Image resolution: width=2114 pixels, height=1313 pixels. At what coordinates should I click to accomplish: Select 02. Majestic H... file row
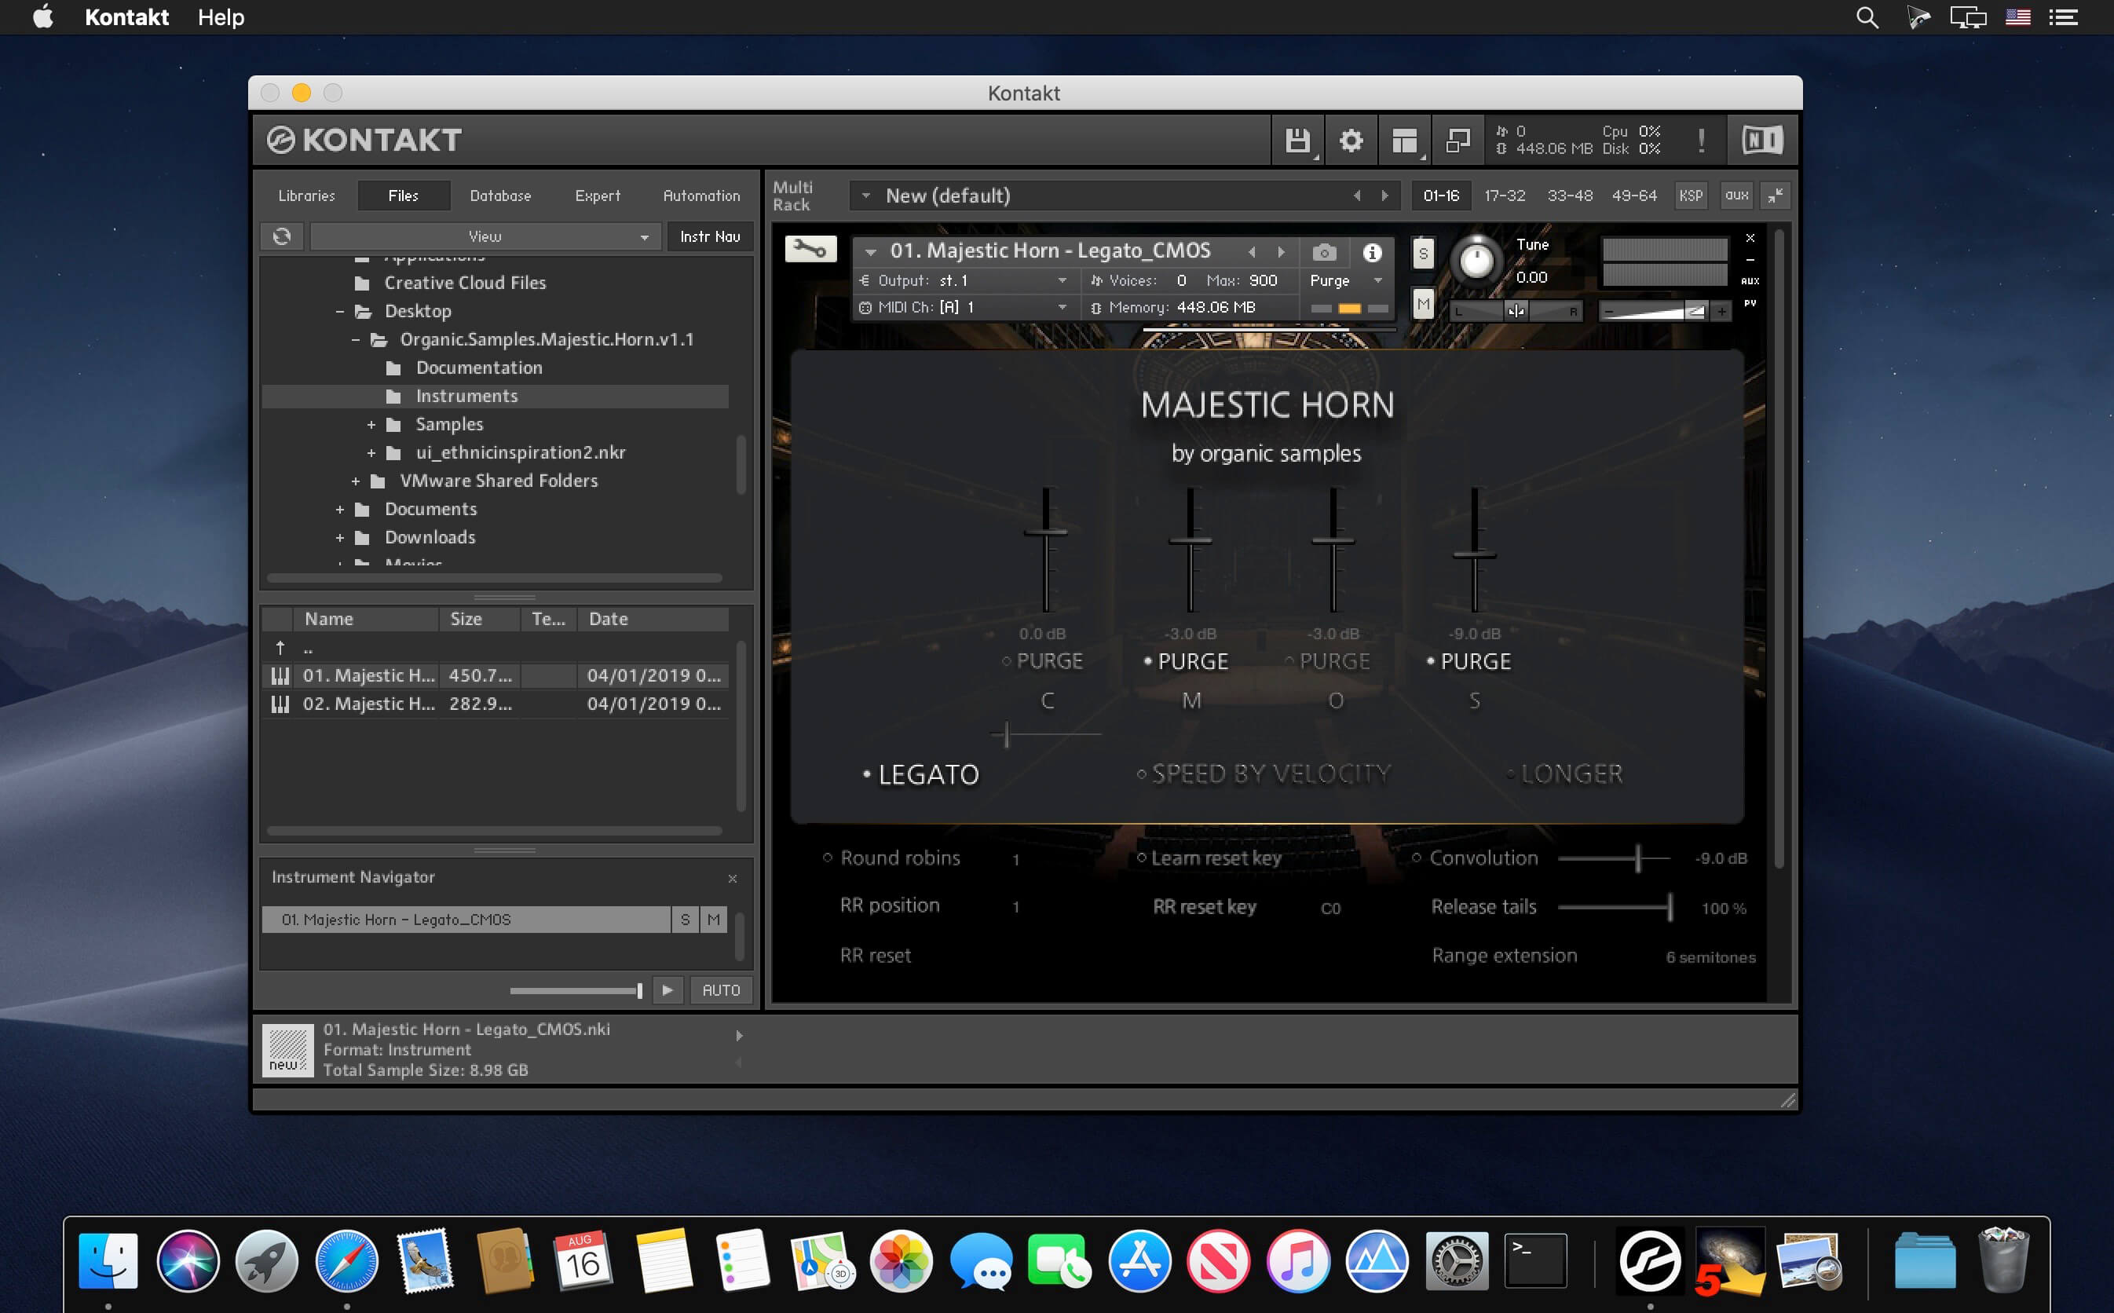495,704
